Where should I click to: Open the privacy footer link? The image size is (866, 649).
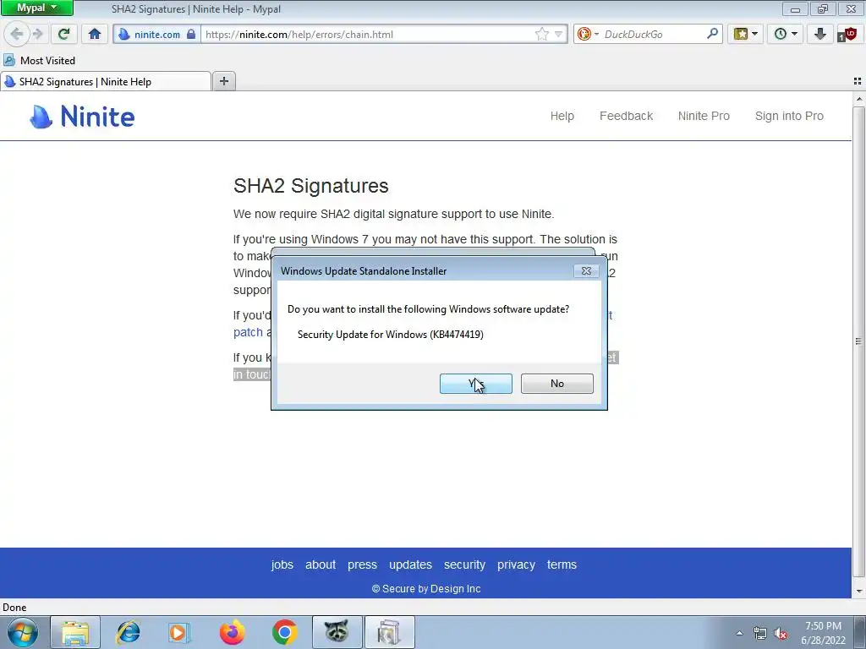(x=516, y=564)
